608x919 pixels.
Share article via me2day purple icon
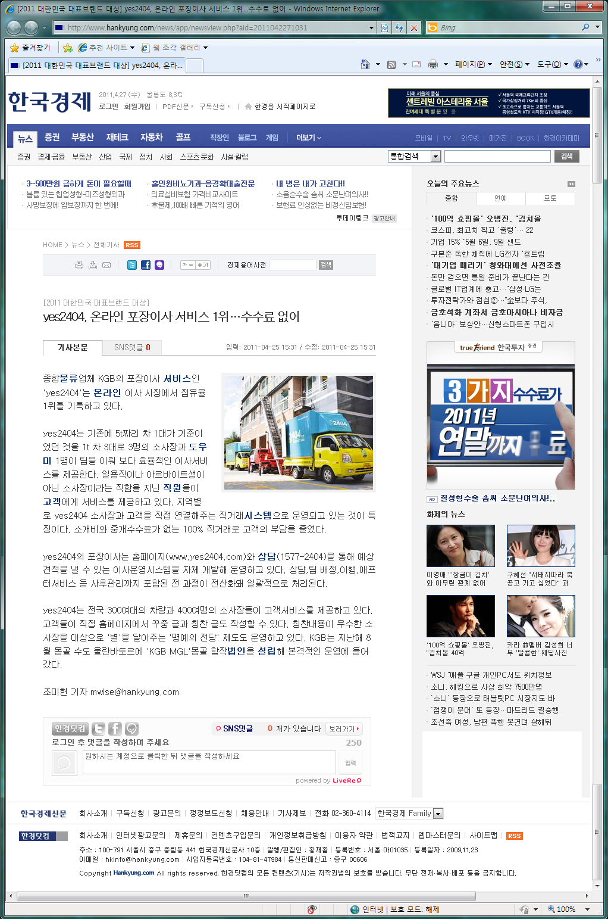(x=159, y=265)
